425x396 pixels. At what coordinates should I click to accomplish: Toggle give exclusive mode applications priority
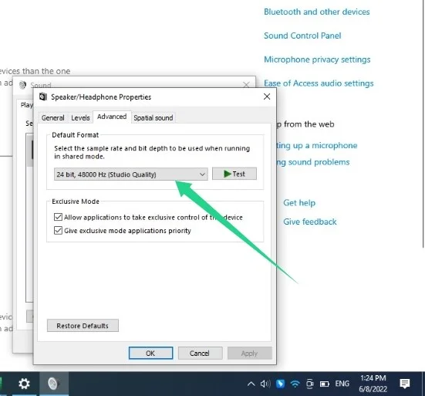58,231
